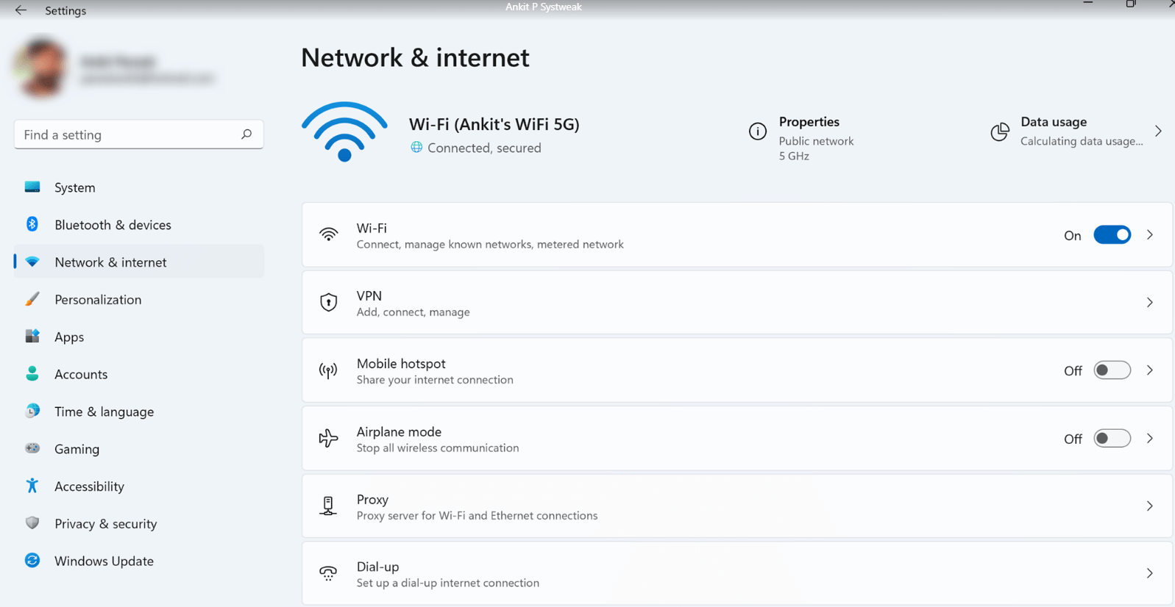Open the Personalization brush icon
Image resolution: width=1175 pixels, height=607 pixels.
(32, 299)
